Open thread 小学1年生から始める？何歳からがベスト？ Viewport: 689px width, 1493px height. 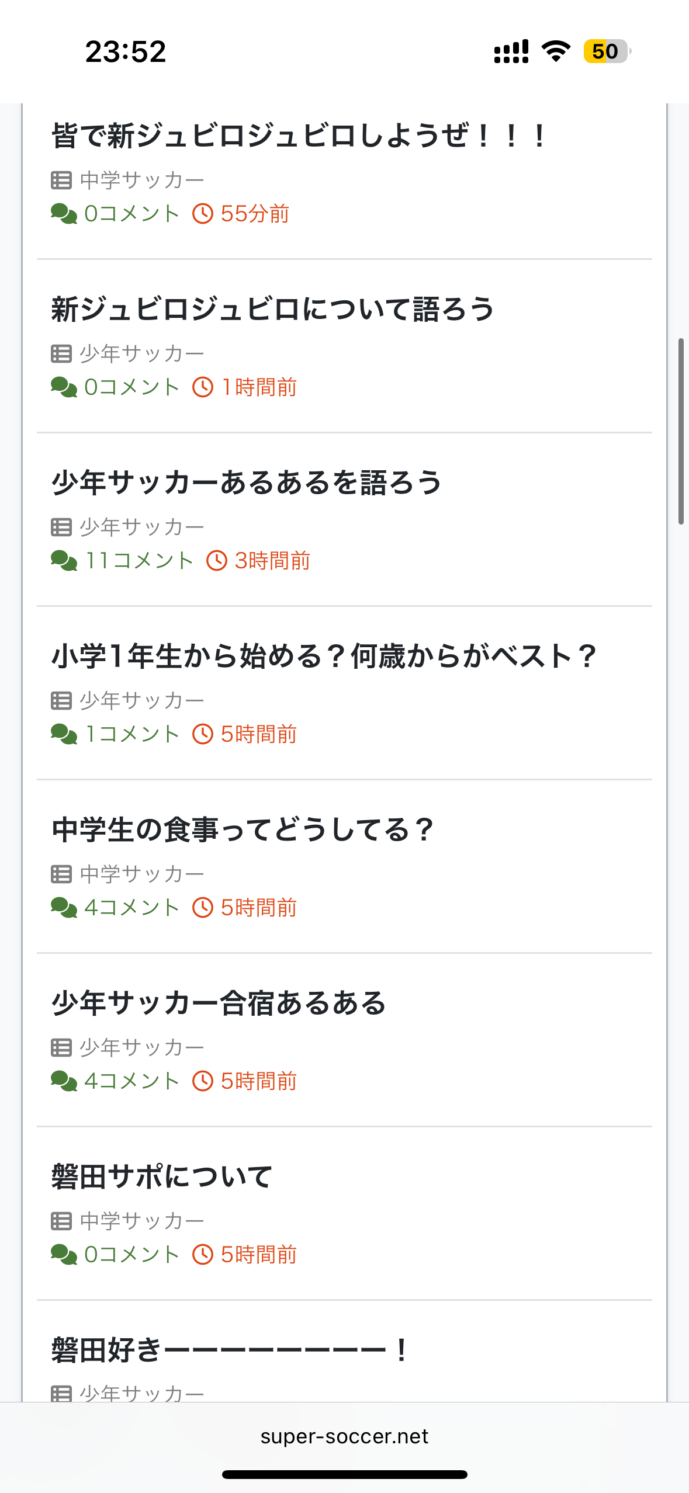[324, 657]
